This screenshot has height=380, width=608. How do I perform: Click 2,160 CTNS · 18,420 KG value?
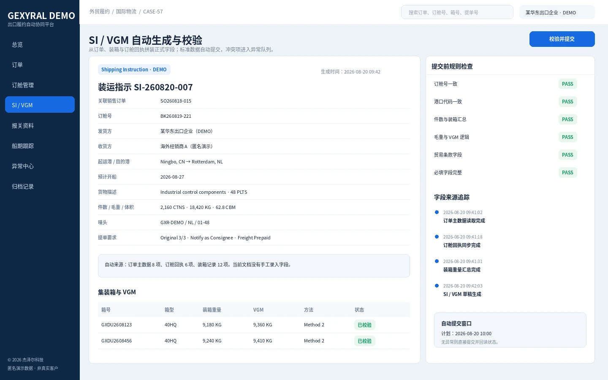tap(198, 207)
